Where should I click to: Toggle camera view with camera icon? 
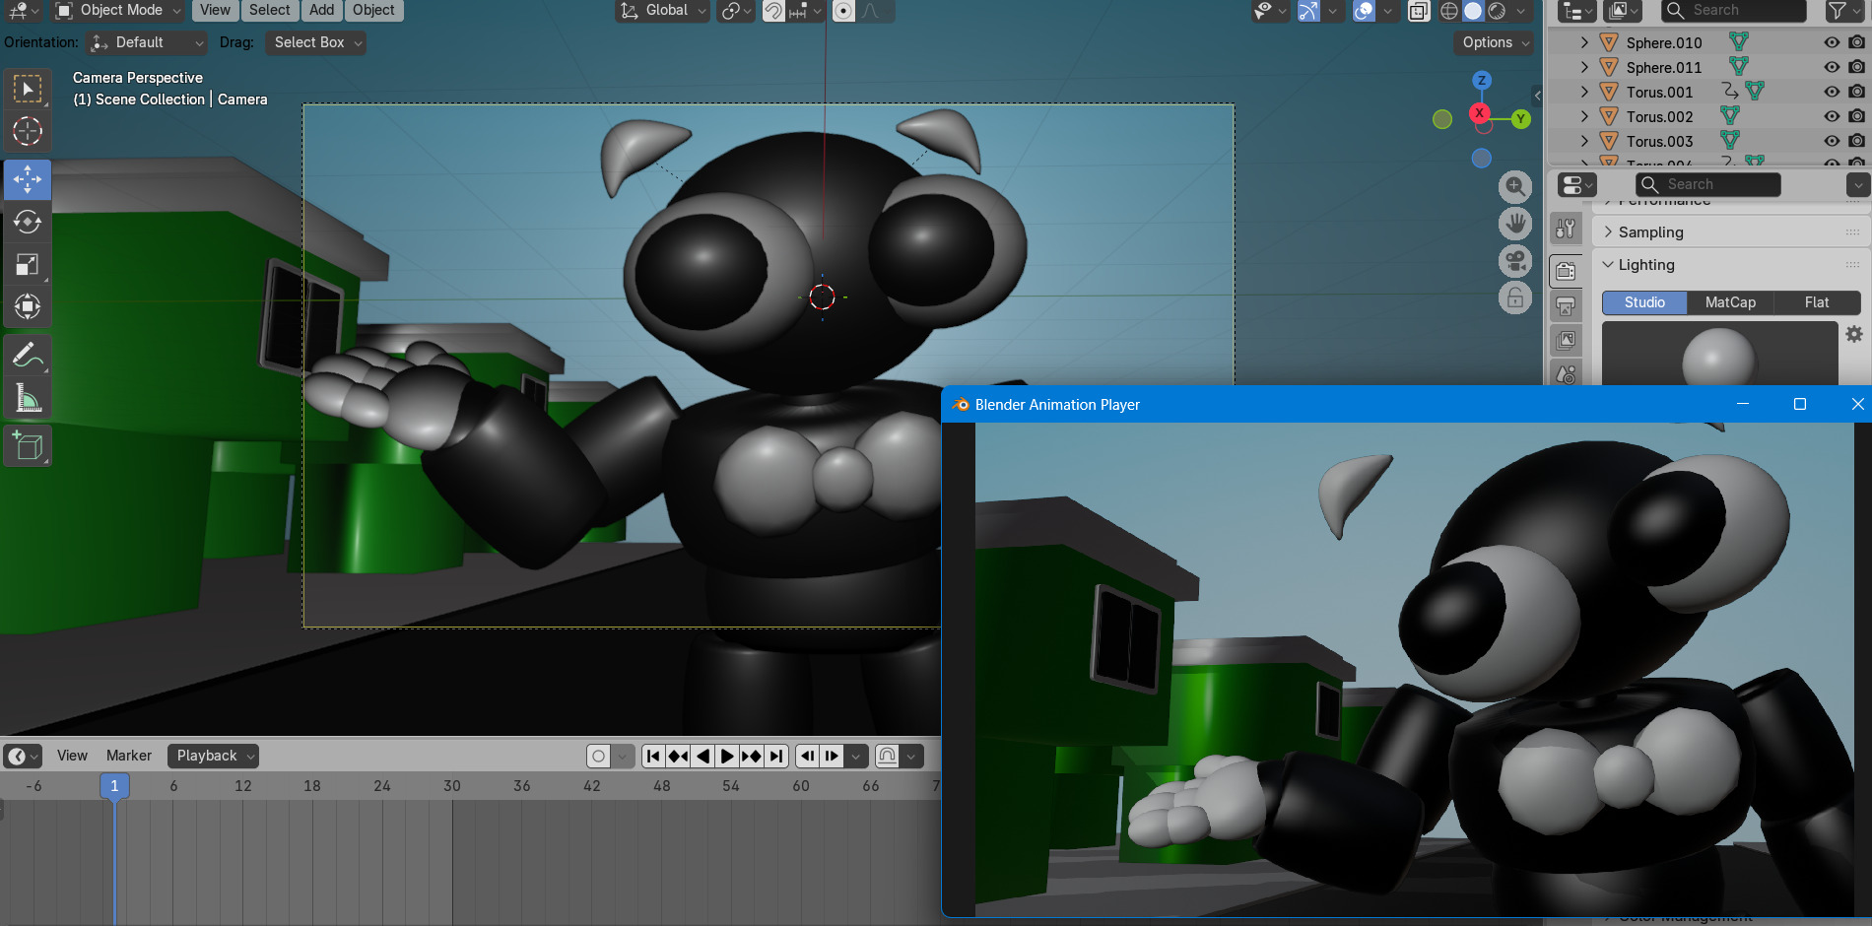pyautogui.click(x=1515, y=261)
